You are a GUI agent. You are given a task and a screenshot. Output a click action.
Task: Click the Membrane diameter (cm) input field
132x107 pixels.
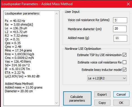coord(120,29)
